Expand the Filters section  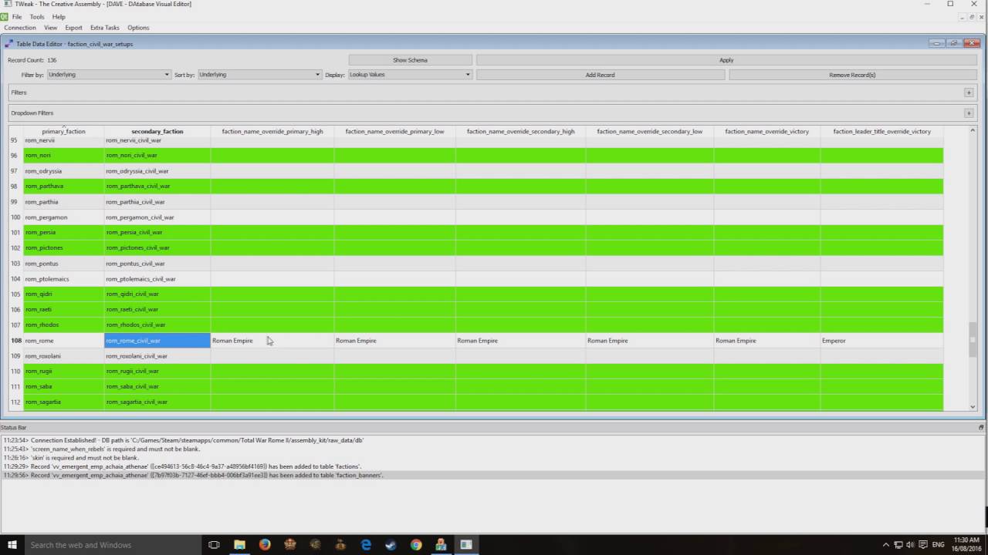(969, 92)
